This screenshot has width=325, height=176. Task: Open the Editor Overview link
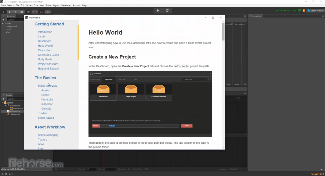click(x=48, y=86)
